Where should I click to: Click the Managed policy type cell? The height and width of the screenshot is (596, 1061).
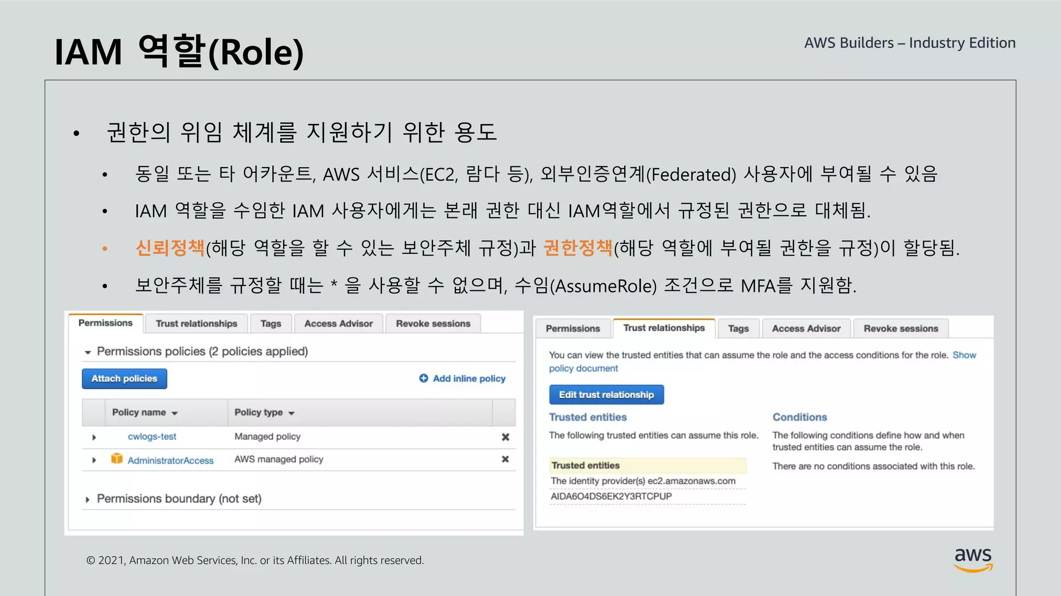coord(267,437)
